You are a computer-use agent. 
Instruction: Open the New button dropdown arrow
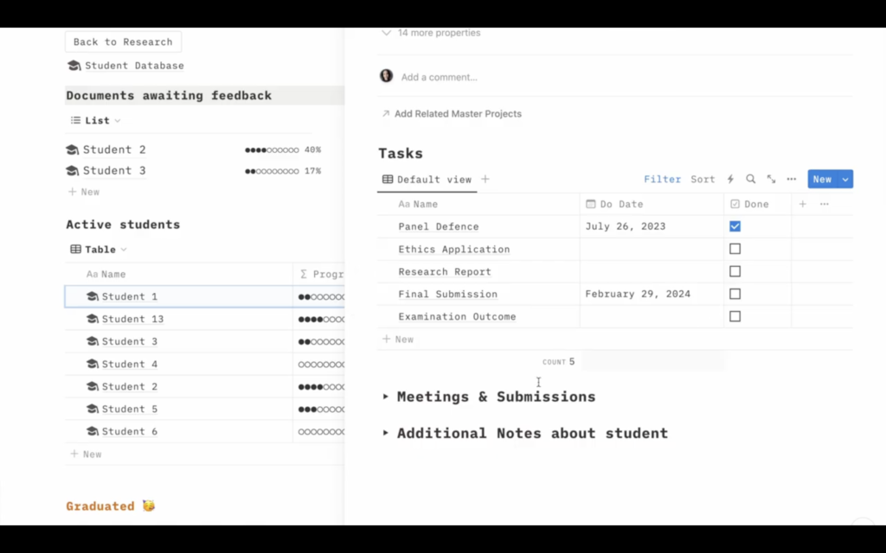pos(845,180)
